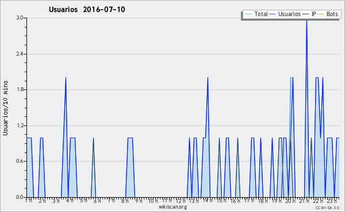Image resolution: width=345 pixels, height=212 pixels.
Task: Click the IP legend dark line swatch
Action: coord(306,14)
